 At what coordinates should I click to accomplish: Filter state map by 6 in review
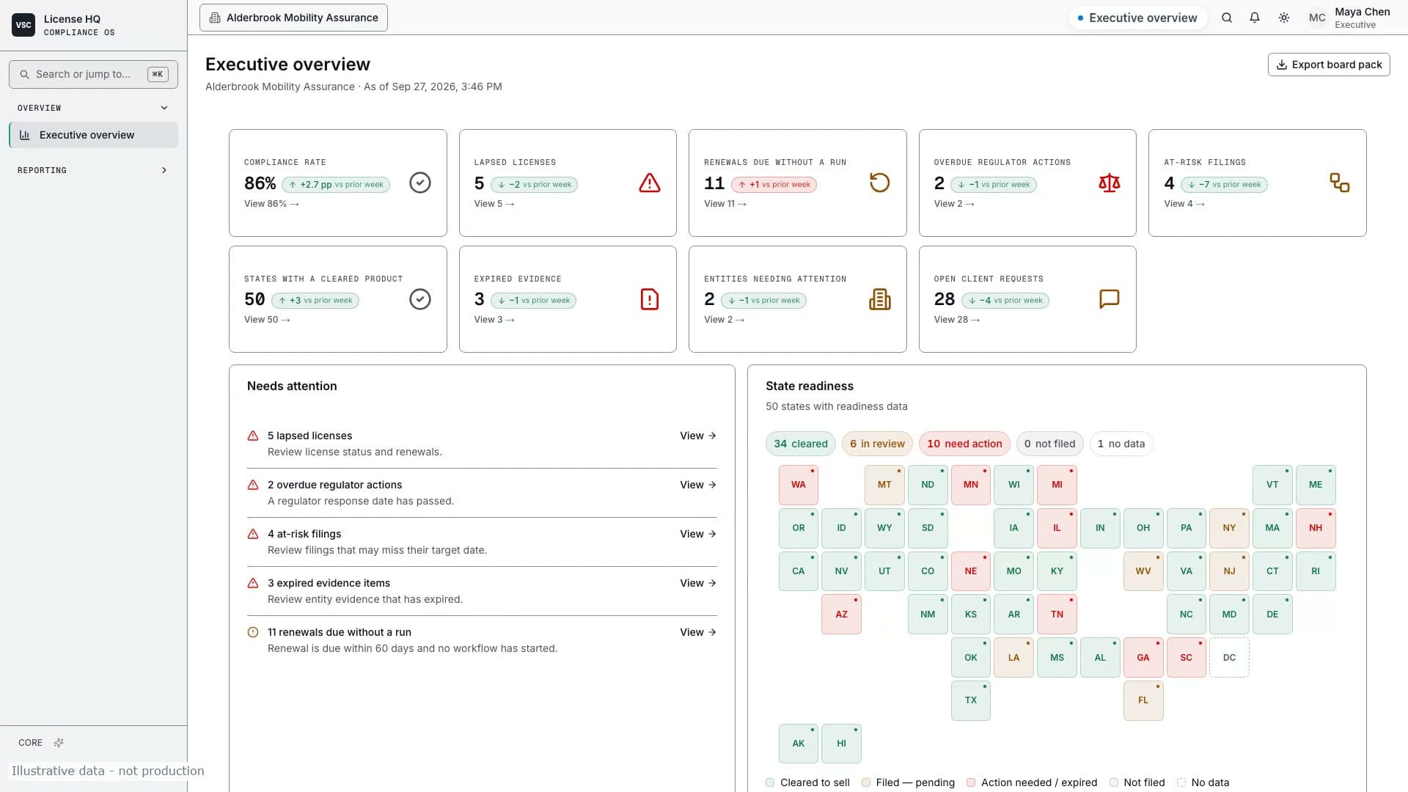[877, 444]
